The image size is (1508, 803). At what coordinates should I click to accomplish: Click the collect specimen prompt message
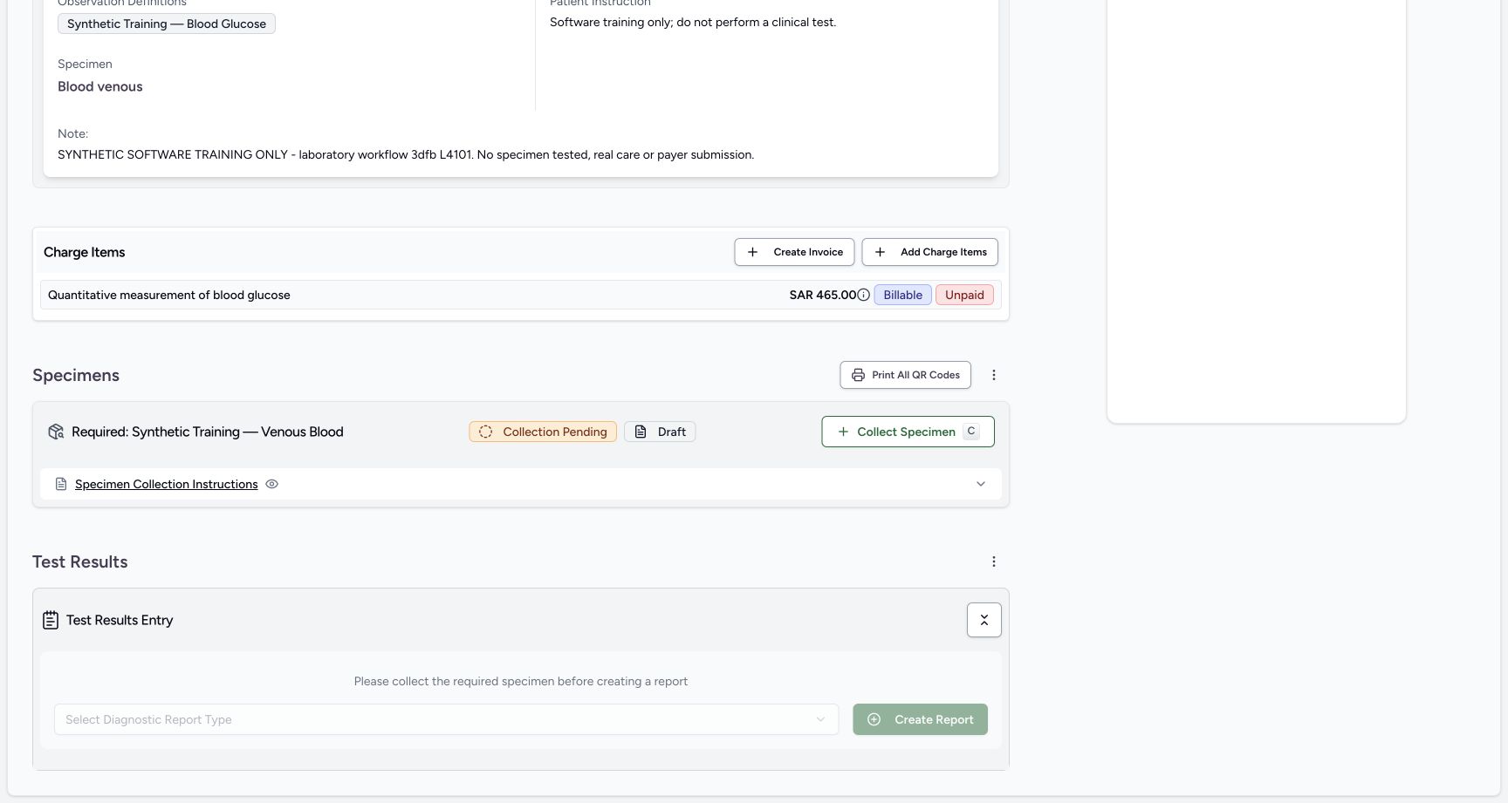point(521,681)
